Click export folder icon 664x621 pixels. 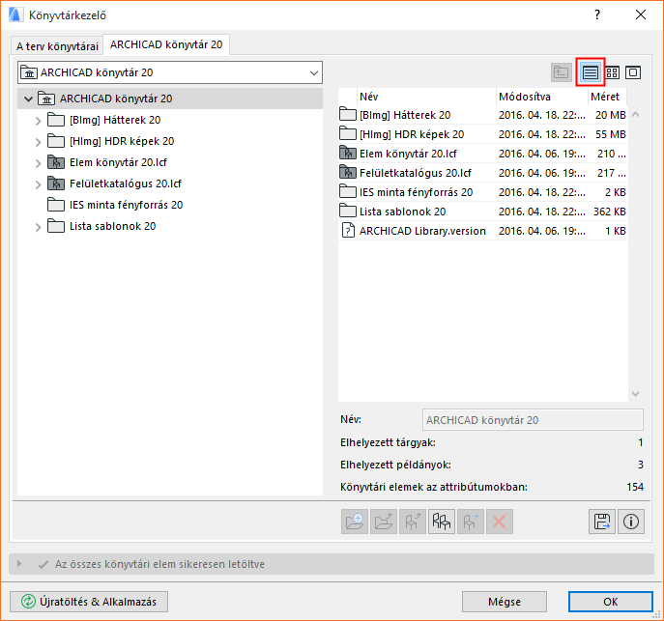pyautogui.click(x=384, y=522)
